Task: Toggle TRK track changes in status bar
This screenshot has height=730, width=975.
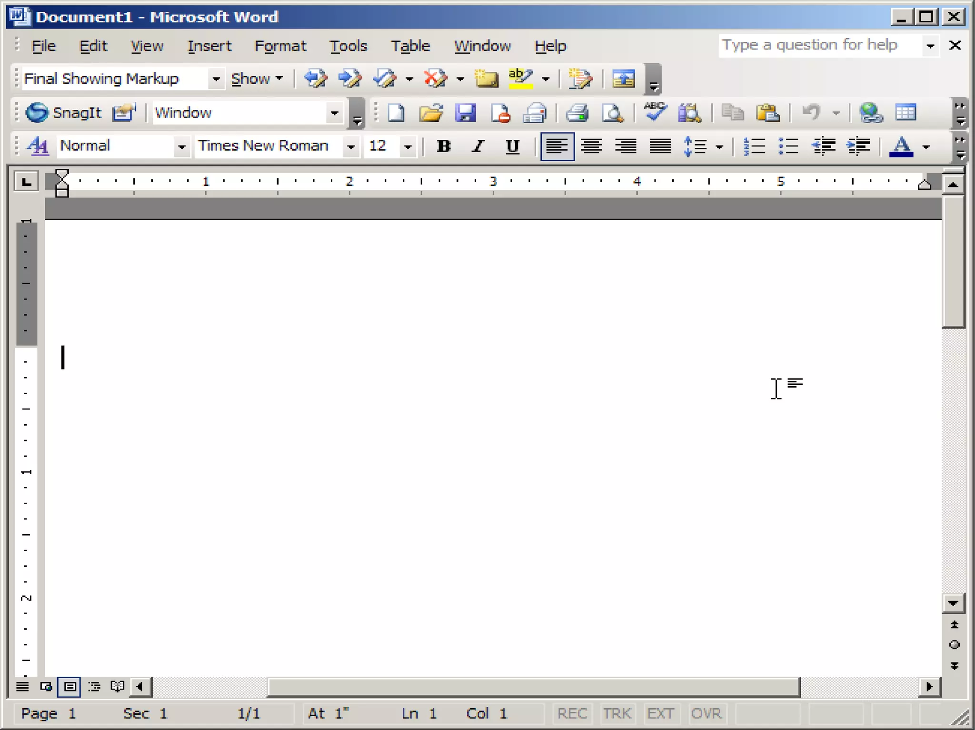Action: tap(617, 713)
